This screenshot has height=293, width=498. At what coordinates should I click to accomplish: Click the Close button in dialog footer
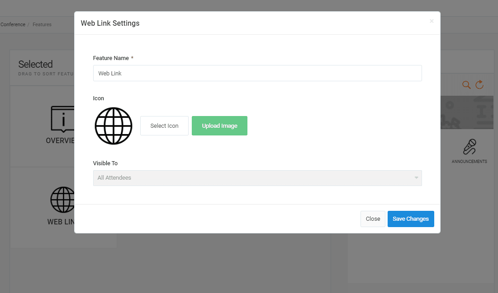(373, 219)
